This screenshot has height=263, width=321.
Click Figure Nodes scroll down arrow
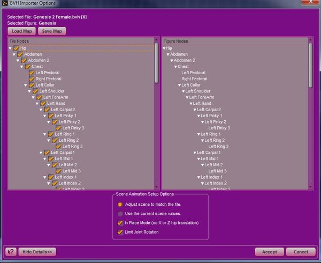pos(310,187)
